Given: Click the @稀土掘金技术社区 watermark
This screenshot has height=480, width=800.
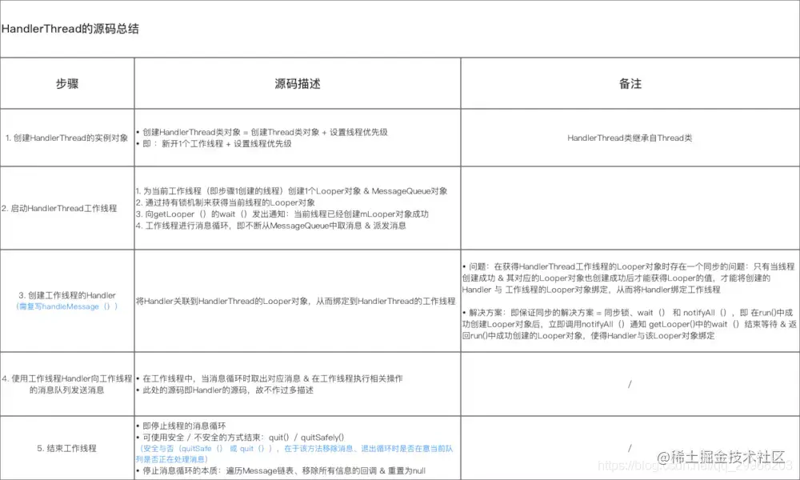Looking at the screenshot, I should [722, 458].
